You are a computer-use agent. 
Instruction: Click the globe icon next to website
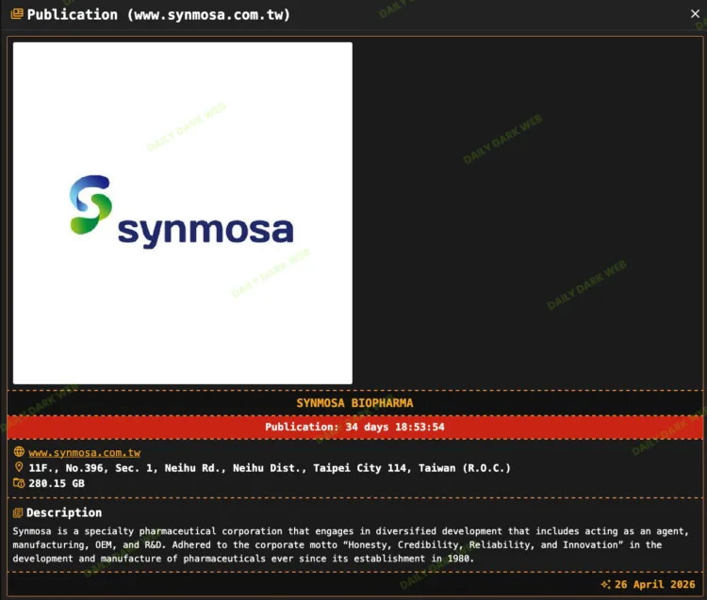click(x=19, y=452)
